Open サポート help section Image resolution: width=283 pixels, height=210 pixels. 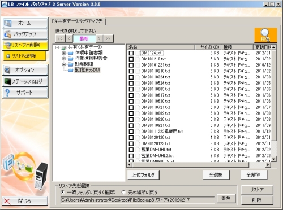tap(25, 93)
